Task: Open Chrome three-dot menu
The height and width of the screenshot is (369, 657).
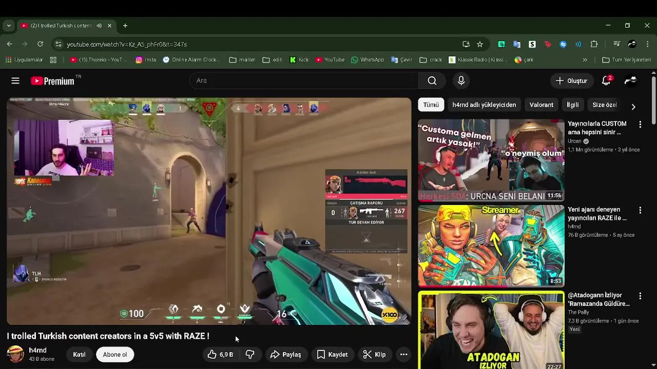Action: (647, 44)
